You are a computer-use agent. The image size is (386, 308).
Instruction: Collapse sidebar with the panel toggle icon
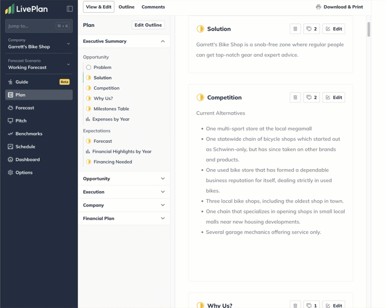click(x=70, y=9)
